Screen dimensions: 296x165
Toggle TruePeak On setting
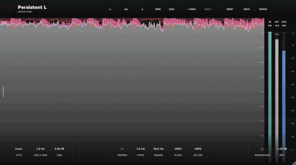(x=122, y=149)
